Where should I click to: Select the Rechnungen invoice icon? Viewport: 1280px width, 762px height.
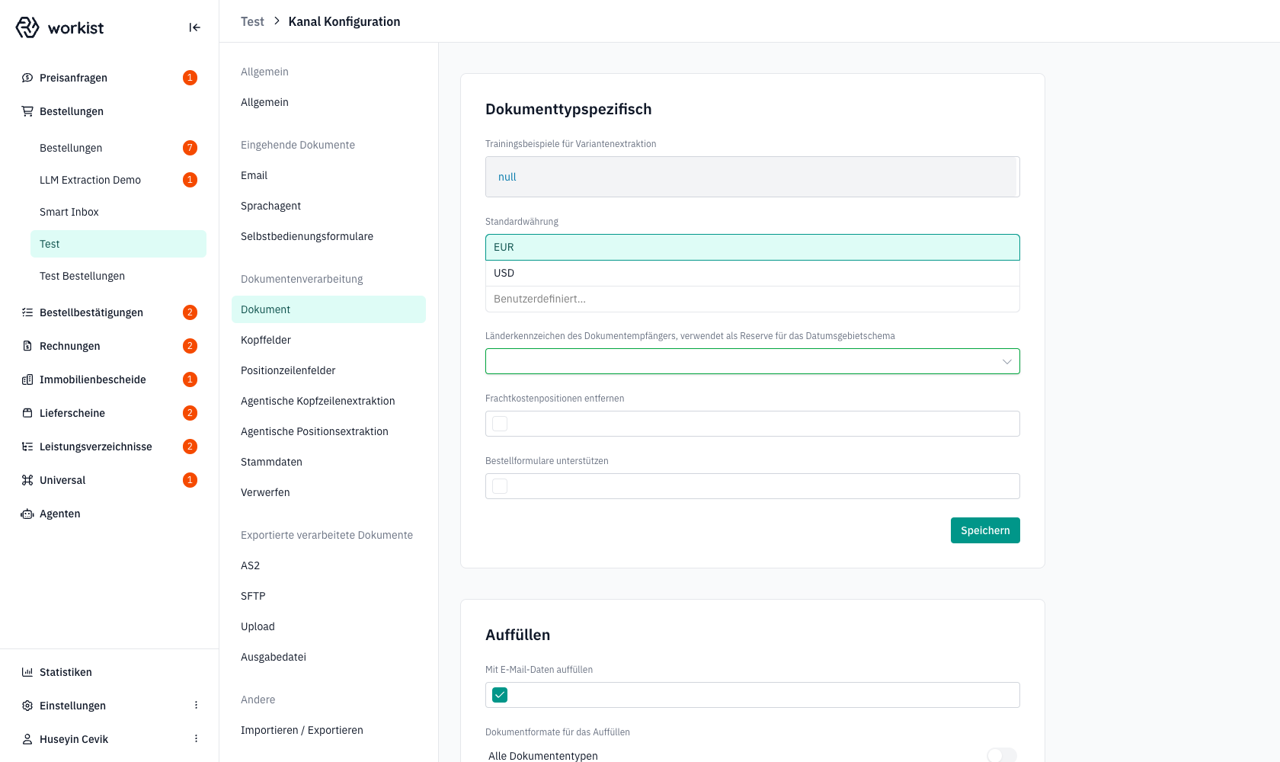coord(27,346)
